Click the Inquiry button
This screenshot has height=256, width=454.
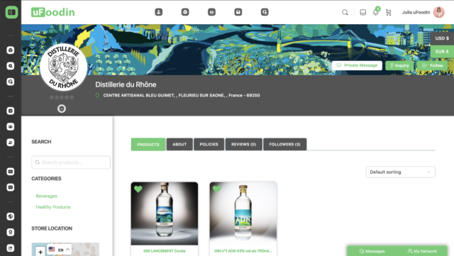tap(399, 65)
